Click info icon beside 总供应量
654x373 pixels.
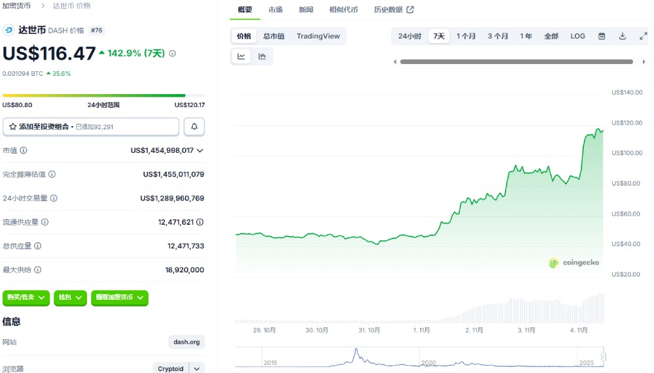point(38,246)
